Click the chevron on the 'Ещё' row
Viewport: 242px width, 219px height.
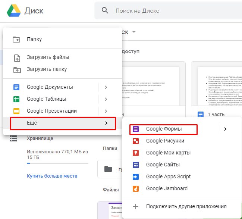pos(106,123)
